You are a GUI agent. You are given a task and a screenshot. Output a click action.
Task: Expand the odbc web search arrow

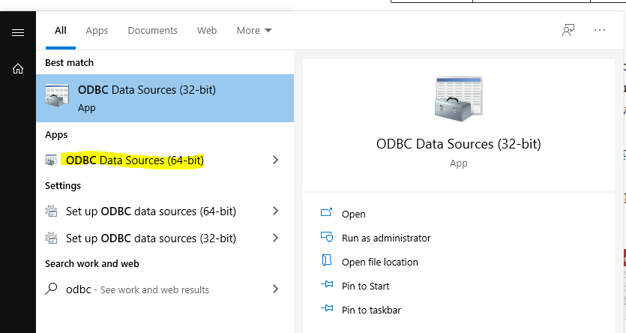[x=276, y=289]
